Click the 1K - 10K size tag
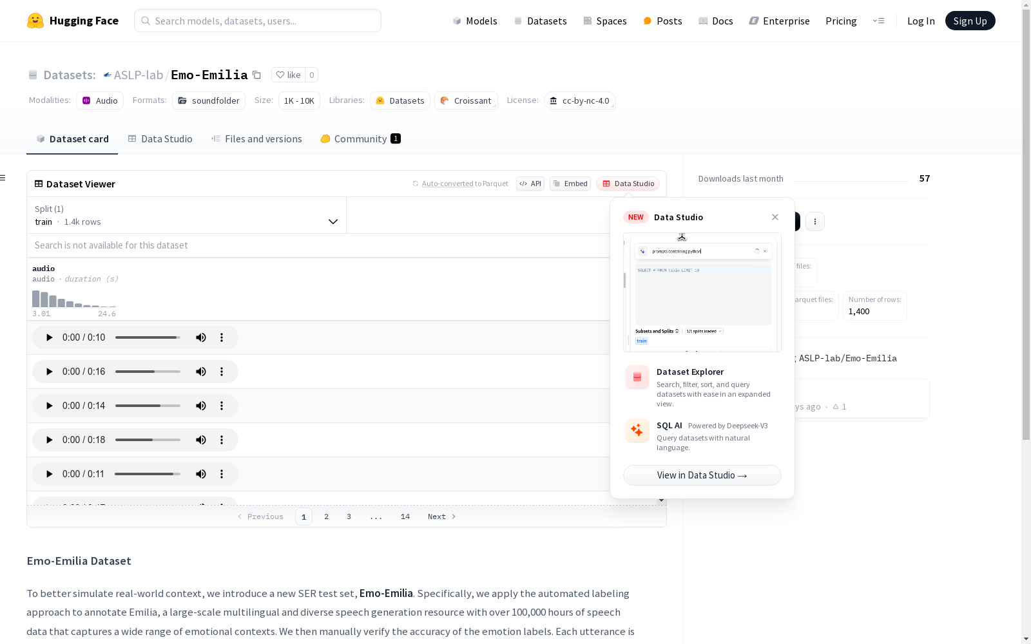This screenshot has height=644, width=1031. 299,100
